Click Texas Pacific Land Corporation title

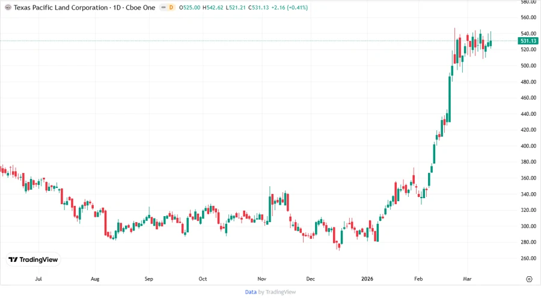click(61, 7)
